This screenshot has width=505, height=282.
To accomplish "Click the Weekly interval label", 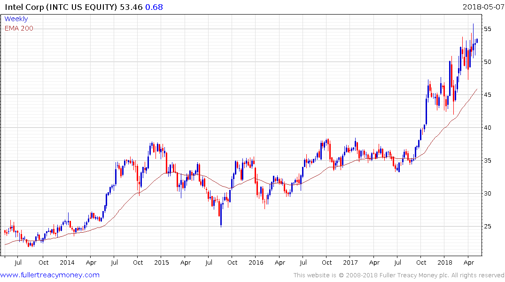I will (x=16, y=19).
